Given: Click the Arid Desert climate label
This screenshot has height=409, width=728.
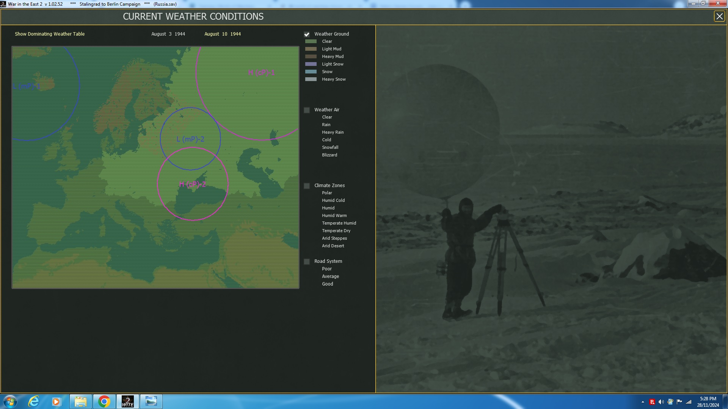Looking at the screenshot, I should pos(333,246).
